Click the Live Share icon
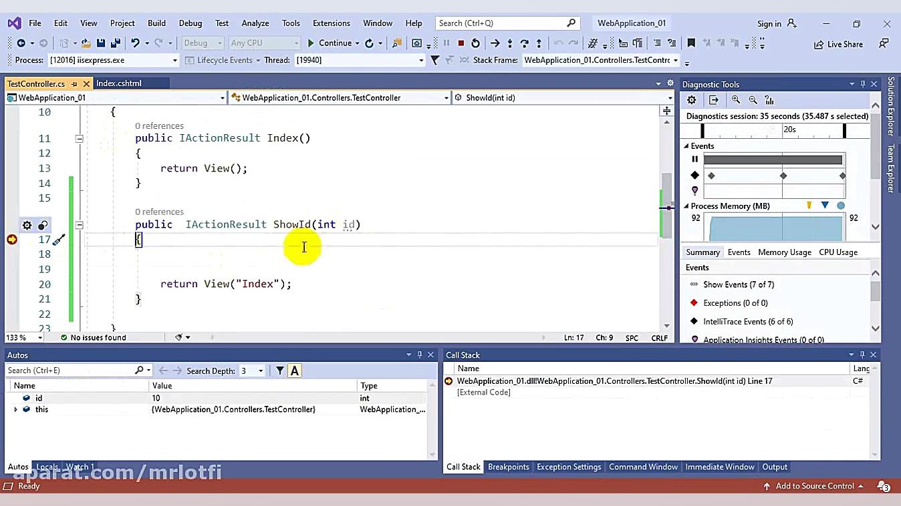This screenshot has height=506, width=901. pyautogui.click(x=838, y=44)
